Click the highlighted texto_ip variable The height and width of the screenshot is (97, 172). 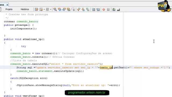point(106,67)
